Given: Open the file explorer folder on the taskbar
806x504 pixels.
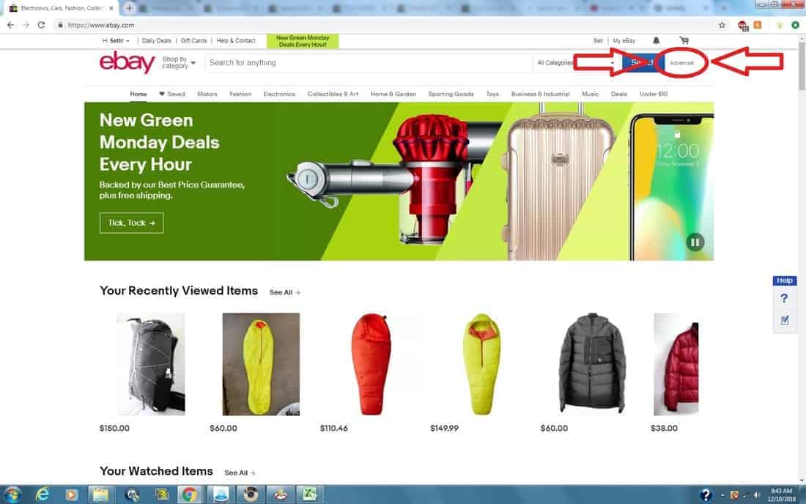Looking at the screenshot, I should tap(101, 494).
